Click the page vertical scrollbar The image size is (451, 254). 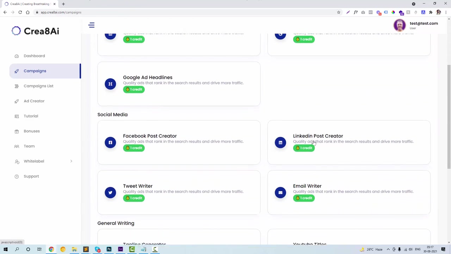tap(449, 116)
